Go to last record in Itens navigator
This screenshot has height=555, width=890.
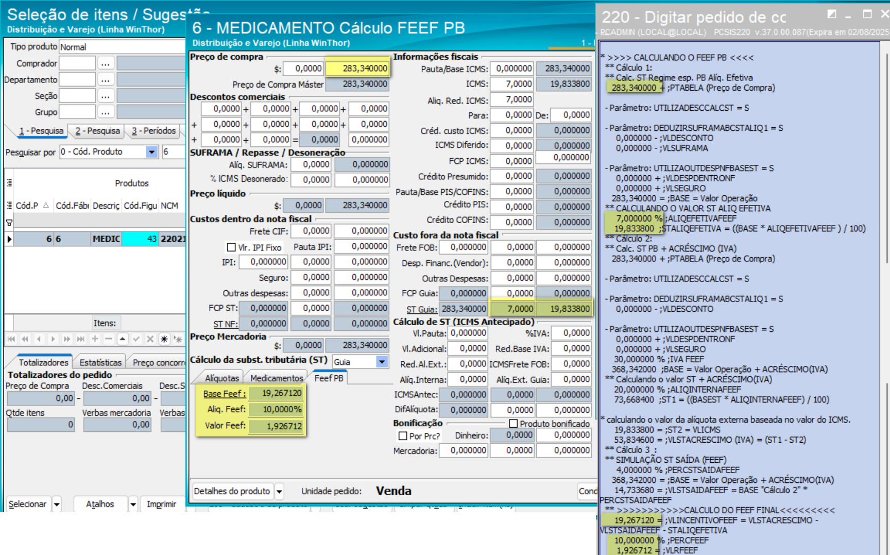[81, 339]
